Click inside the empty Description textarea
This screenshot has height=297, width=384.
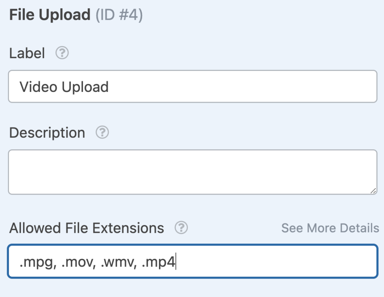[x=193, y=172]
